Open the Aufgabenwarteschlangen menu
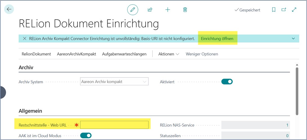The height and width of the screenshot is (140, 307). point(124,54)
